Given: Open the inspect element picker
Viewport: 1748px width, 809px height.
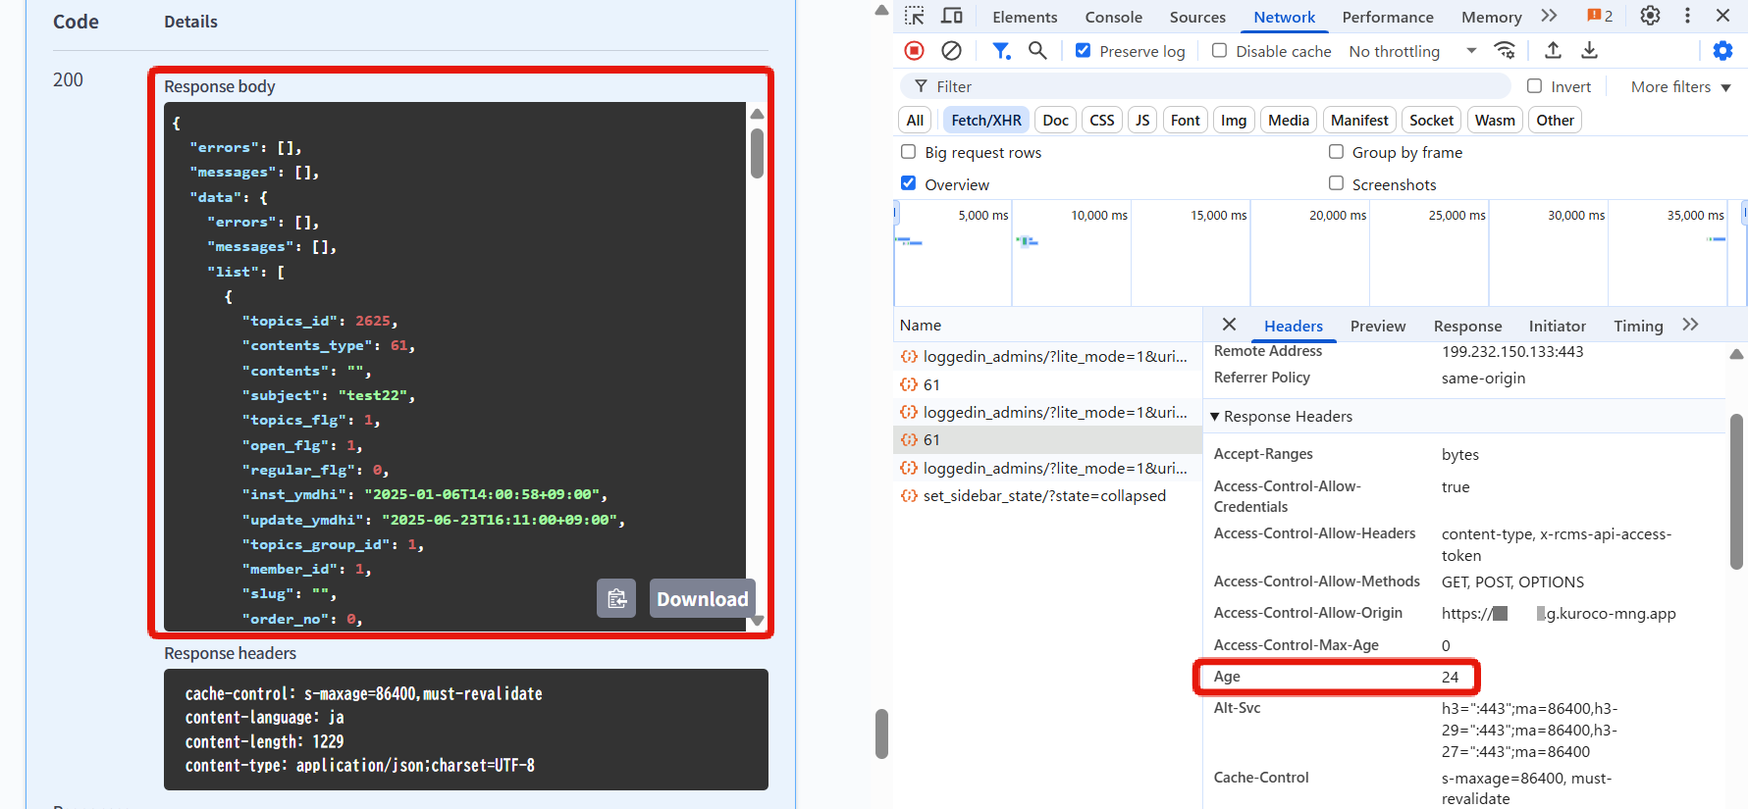Looking at the screenshot, I should 915,16.
